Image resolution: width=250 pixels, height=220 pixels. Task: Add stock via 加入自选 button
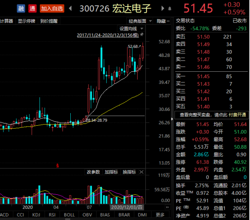(52, 8)
